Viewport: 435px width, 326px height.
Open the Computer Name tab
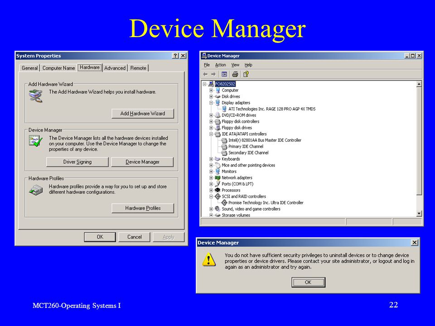(x=58, y=68)
